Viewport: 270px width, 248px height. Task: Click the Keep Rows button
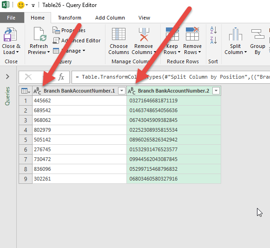point(172,41)
